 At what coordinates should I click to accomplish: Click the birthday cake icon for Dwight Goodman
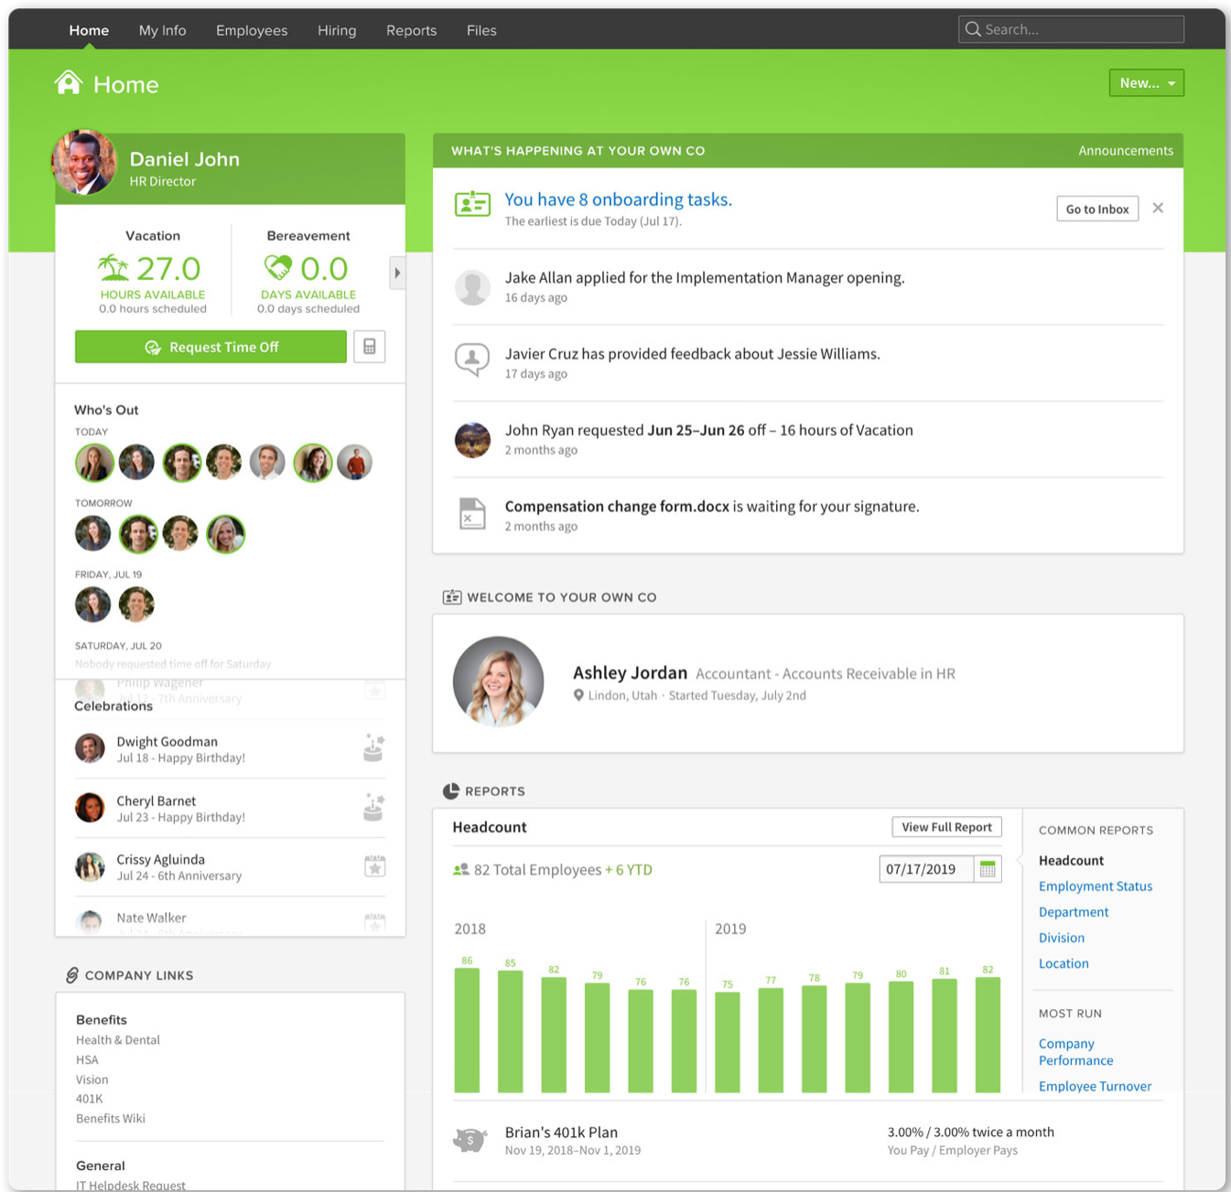click(x=373, y=748)
